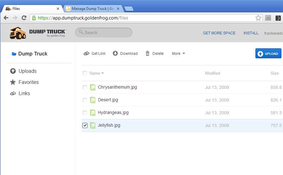283x175 pixels.
Task: Open the Desert.jpg file name
Action: click(x=108, y=100)
